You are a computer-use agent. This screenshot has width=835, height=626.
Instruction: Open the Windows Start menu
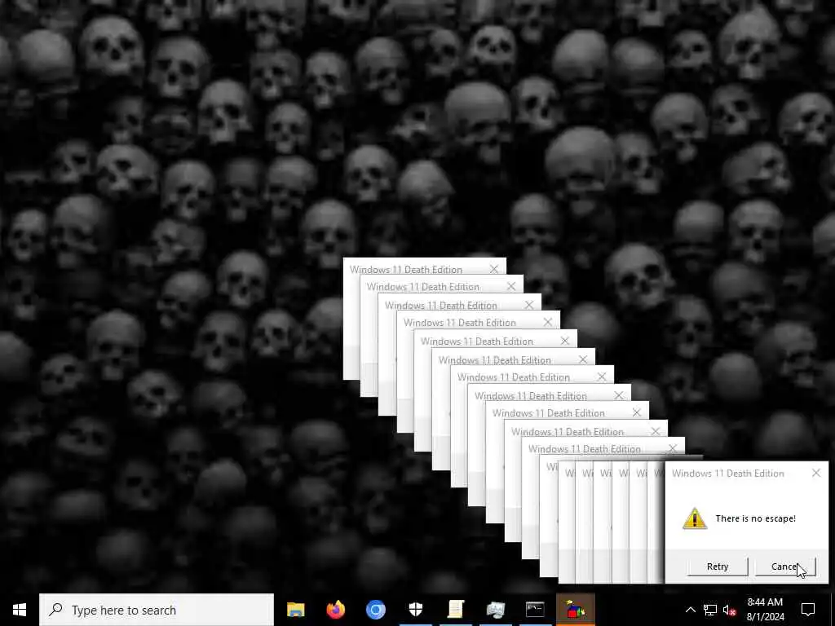tap(20, 610)
